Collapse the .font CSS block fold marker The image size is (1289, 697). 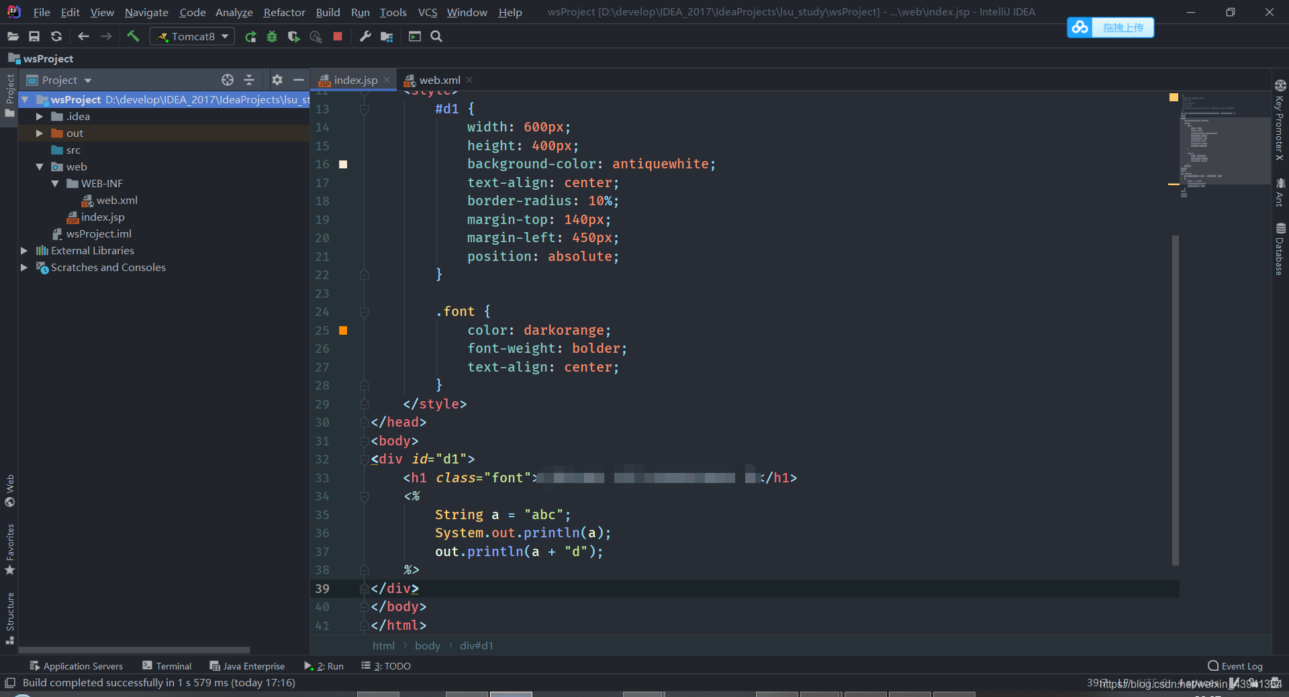(364, 312)
